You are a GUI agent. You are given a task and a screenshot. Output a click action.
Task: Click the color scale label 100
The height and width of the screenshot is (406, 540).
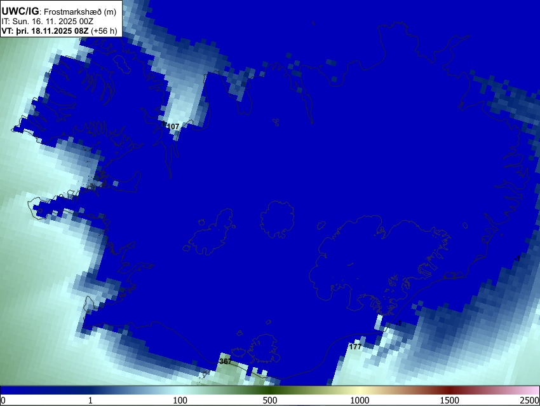(180, 400)
